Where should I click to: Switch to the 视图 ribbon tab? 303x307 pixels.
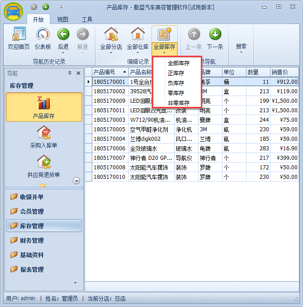(x=63, y=19)
